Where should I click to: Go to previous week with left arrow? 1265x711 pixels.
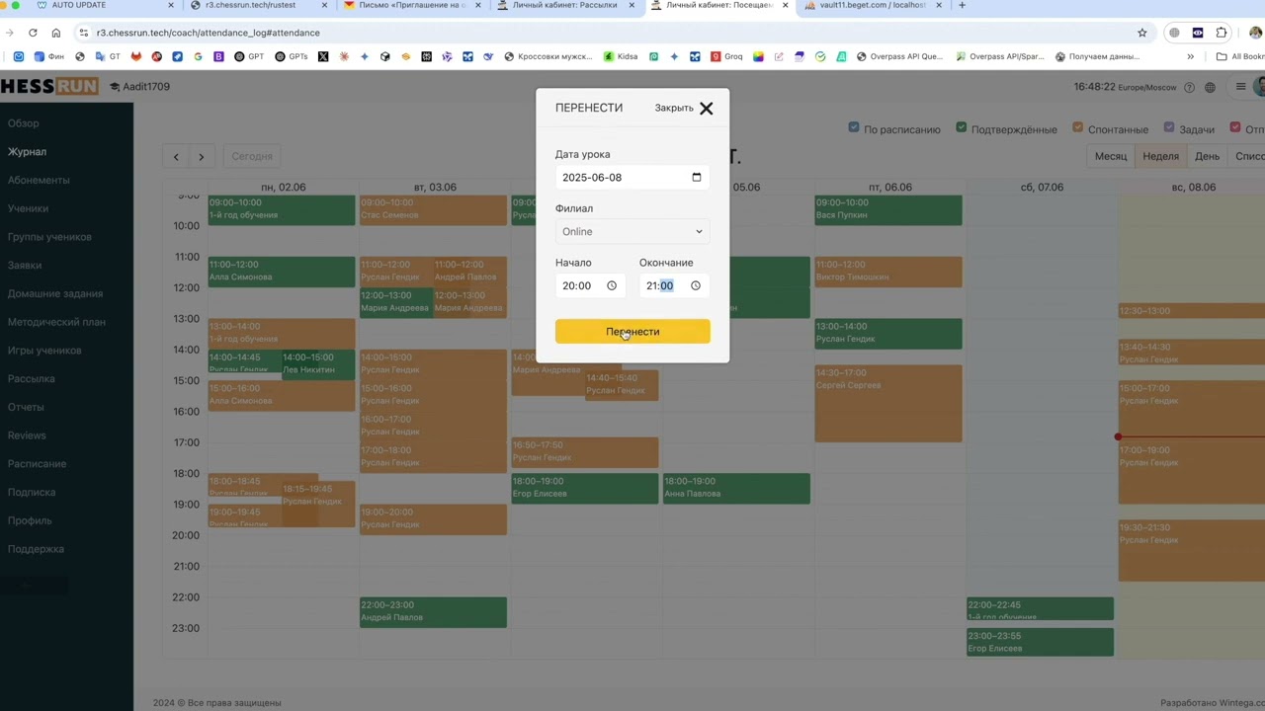tap(176, 157)
